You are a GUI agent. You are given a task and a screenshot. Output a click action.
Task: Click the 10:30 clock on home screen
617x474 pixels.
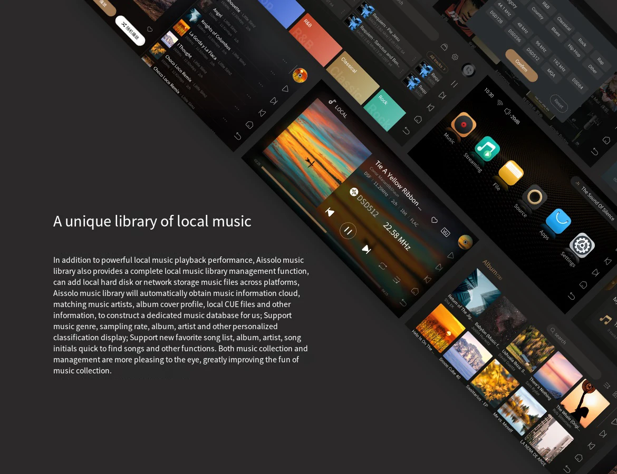point(489,93)
